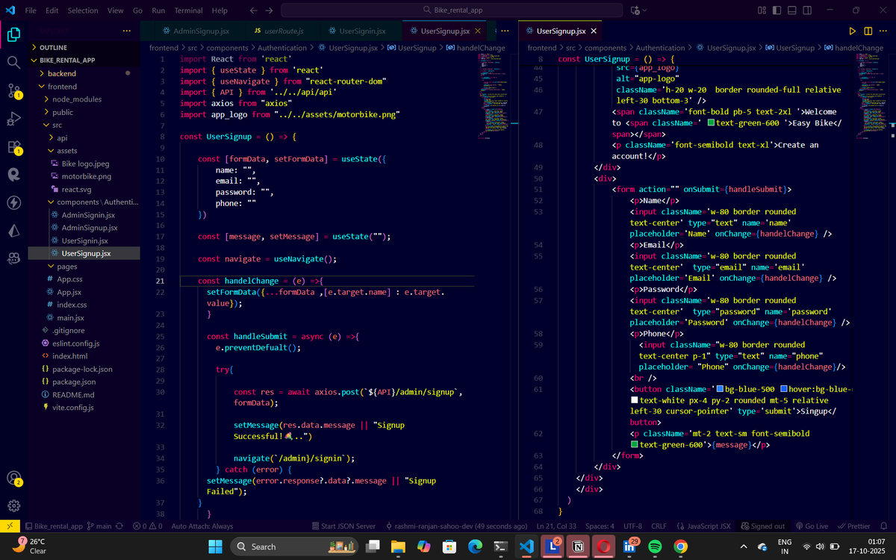Open the File menu
Screen dimensions: 896x560
click(x=31, y=10)
